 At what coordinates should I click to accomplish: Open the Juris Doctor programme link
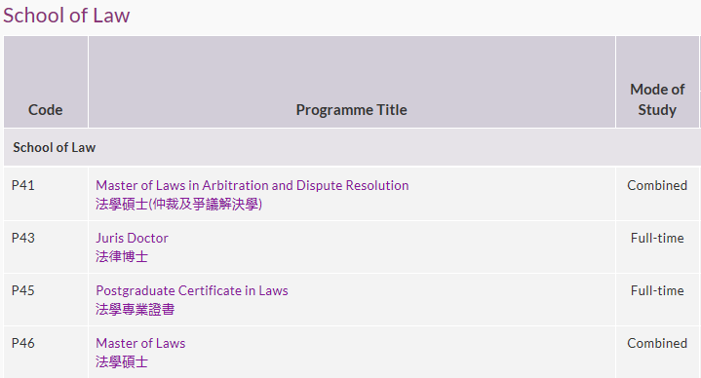(132, 238)
